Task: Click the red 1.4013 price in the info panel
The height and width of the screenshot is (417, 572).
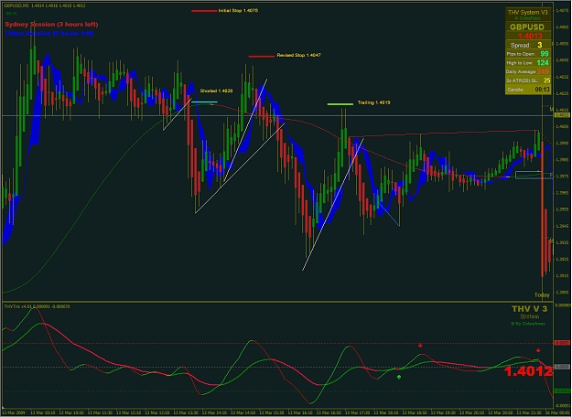Action: point(530,36)
